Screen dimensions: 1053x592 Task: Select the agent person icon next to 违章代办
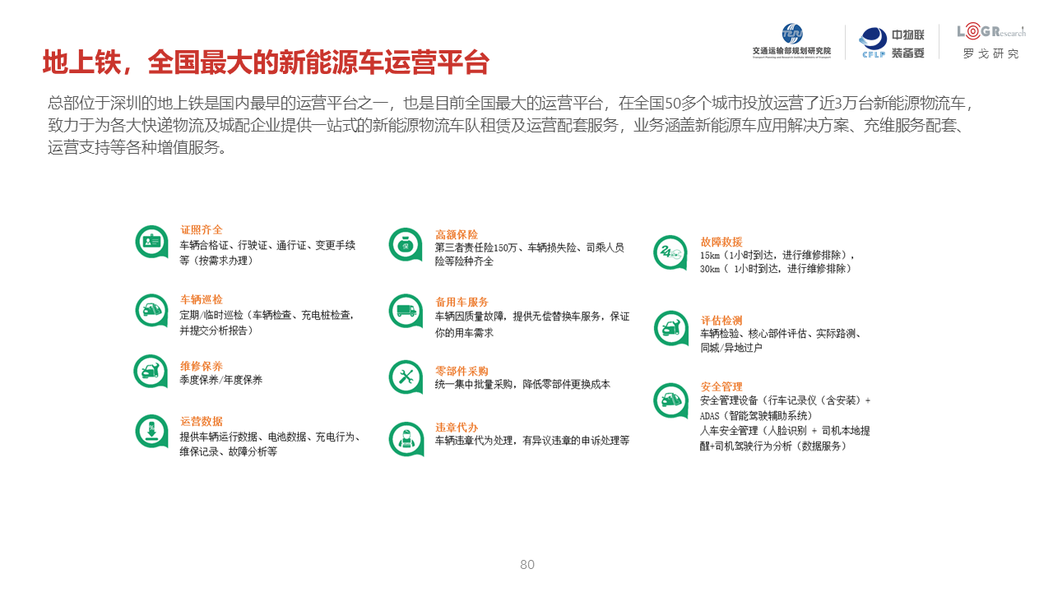(406, 439)
